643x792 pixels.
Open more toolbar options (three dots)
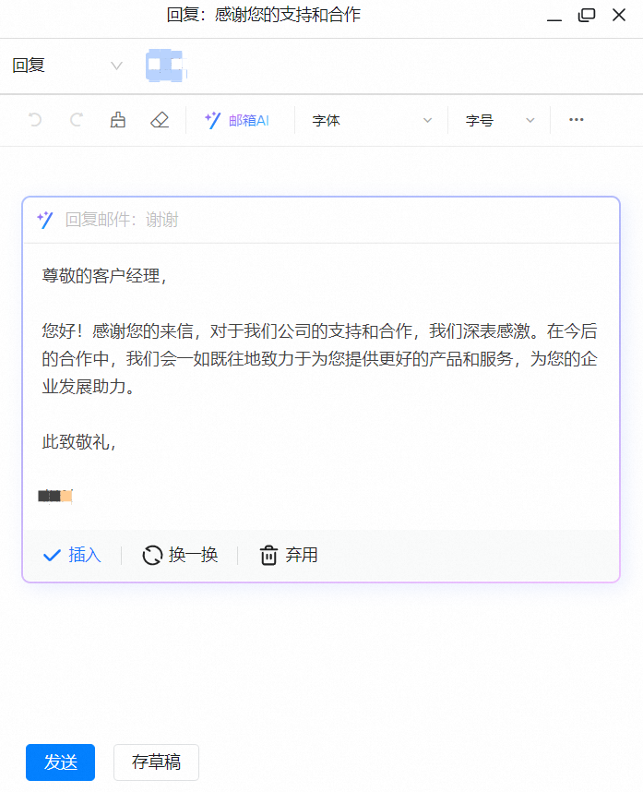click(577, 120)
